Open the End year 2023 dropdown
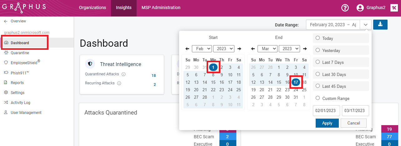 click(x=289, y=49)
